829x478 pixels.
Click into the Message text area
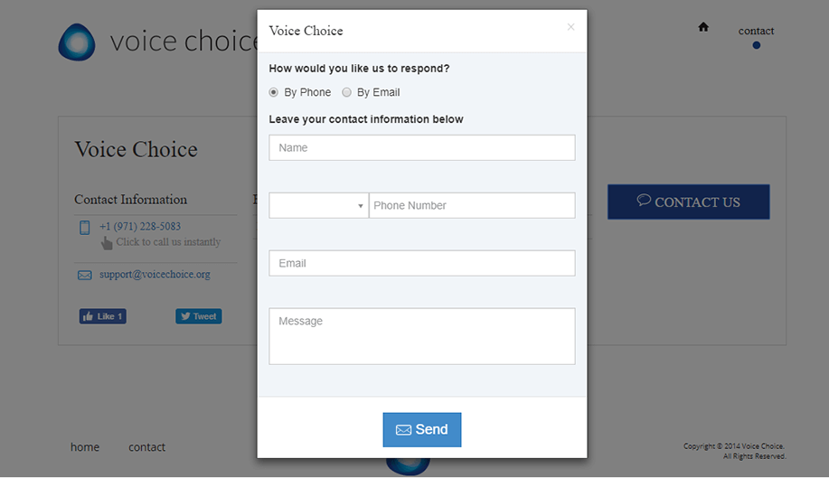422,336
